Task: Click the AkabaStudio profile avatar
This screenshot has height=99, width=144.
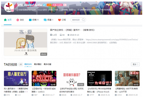Action: click(x=9, y=7)
